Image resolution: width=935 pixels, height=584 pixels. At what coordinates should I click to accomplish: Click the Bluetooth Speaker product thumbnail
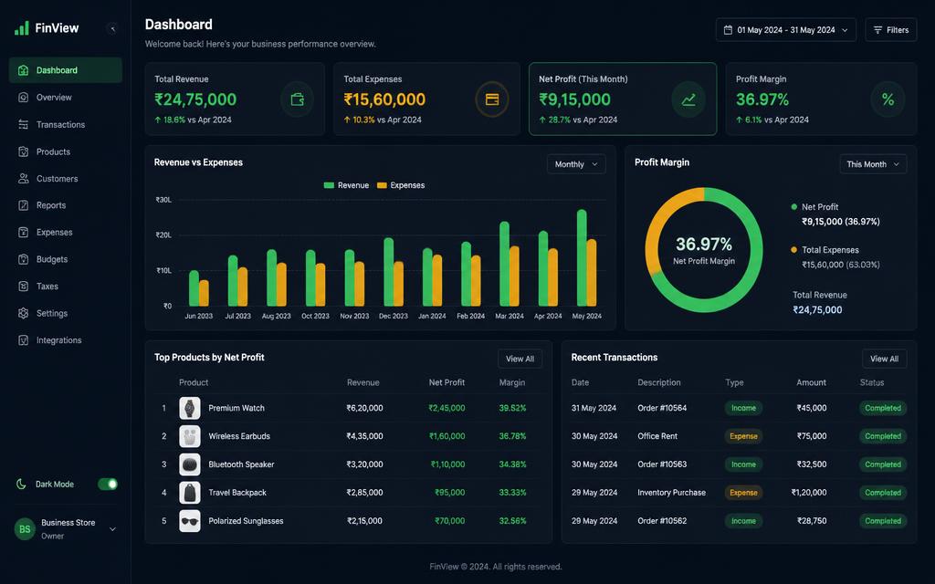coord(190,464)
